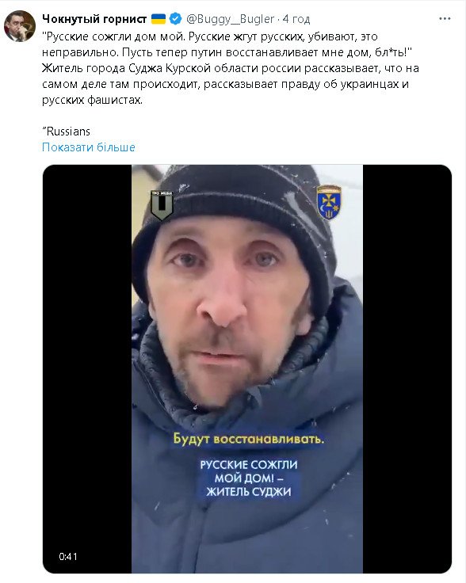Click the black right letterbox of the video
Image resolution: width=466 pixels, height=583 pixels.
[x=407, y=369]
